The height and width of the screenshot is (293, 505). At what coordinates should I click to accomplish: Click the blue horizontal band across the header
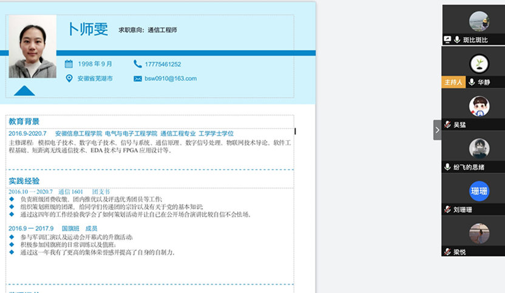182,53
